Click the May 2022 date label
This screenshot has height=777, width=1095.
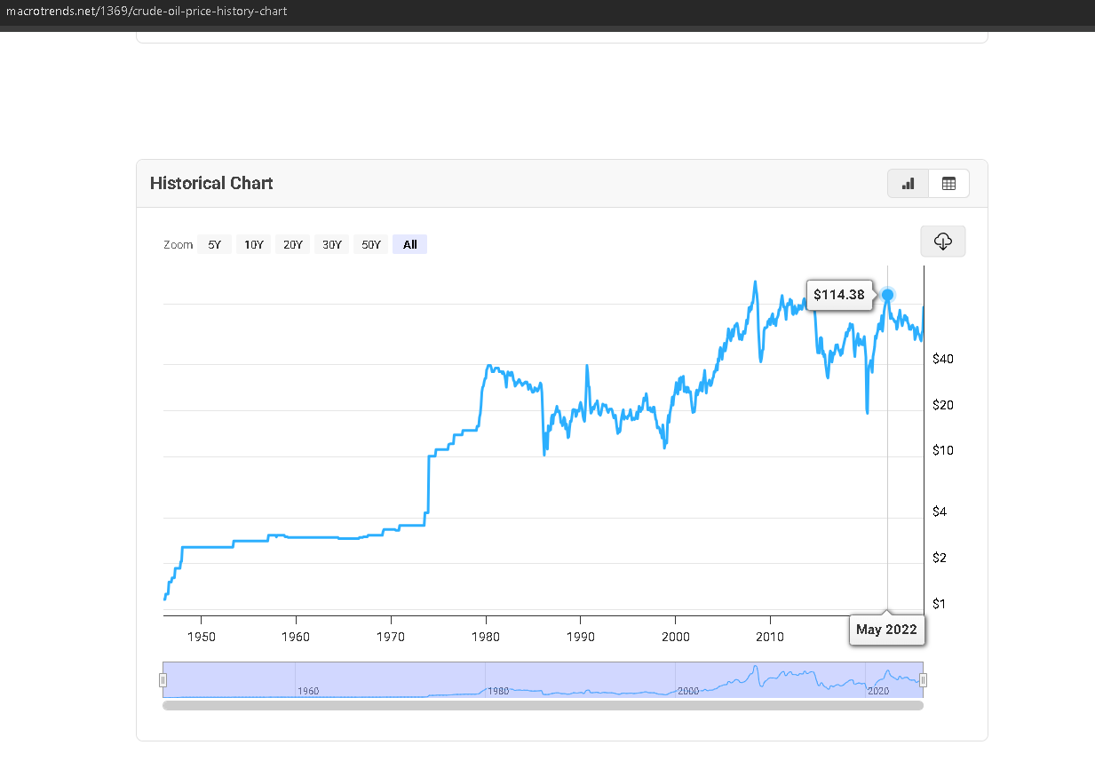point(887,630)
